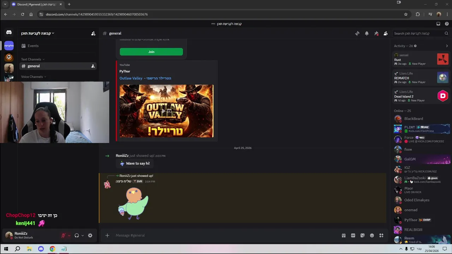The height and width of the screenshot is (254, 452).
Task: Click browser Reload page button
Action: pos(22,14)
